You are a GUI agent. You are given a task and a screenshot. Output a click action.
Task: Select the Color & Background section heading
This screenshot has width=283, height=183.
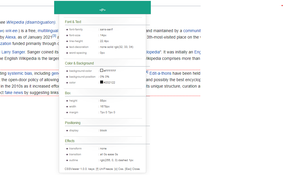[79, 63]
